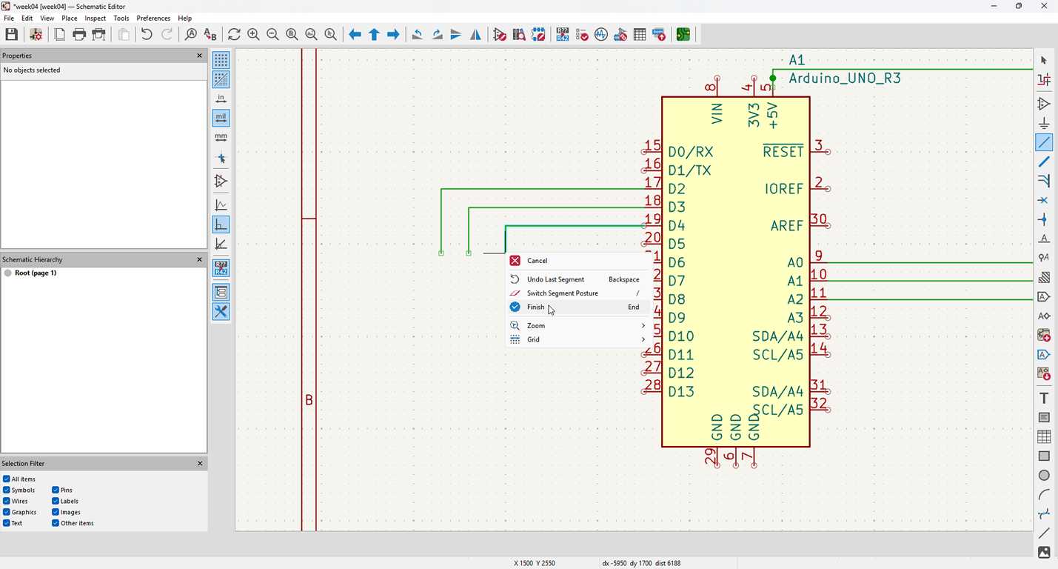Refresh the schematic view
1058x569 pixels.
click(x=234, y=34)
